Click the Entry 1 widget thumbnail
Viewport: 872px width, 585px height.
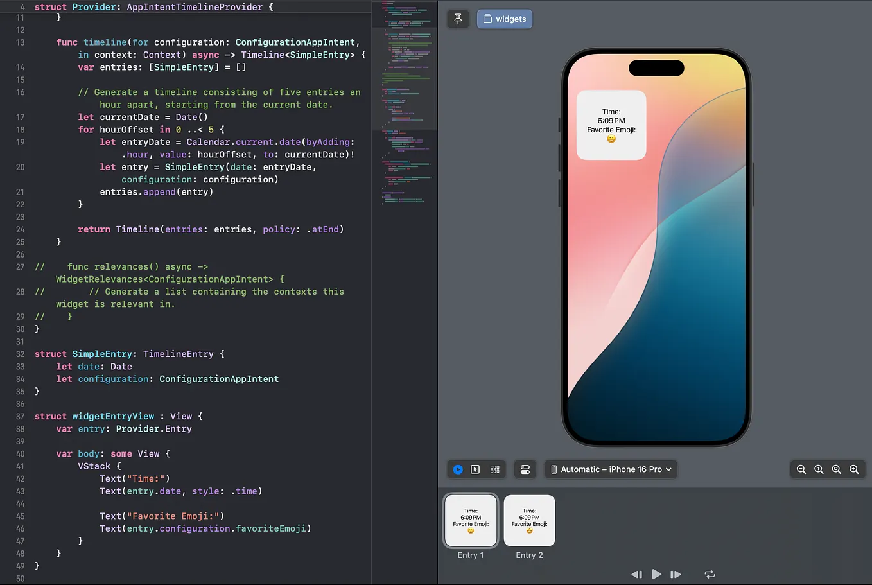pyautogui.click(x=471, y=520)
